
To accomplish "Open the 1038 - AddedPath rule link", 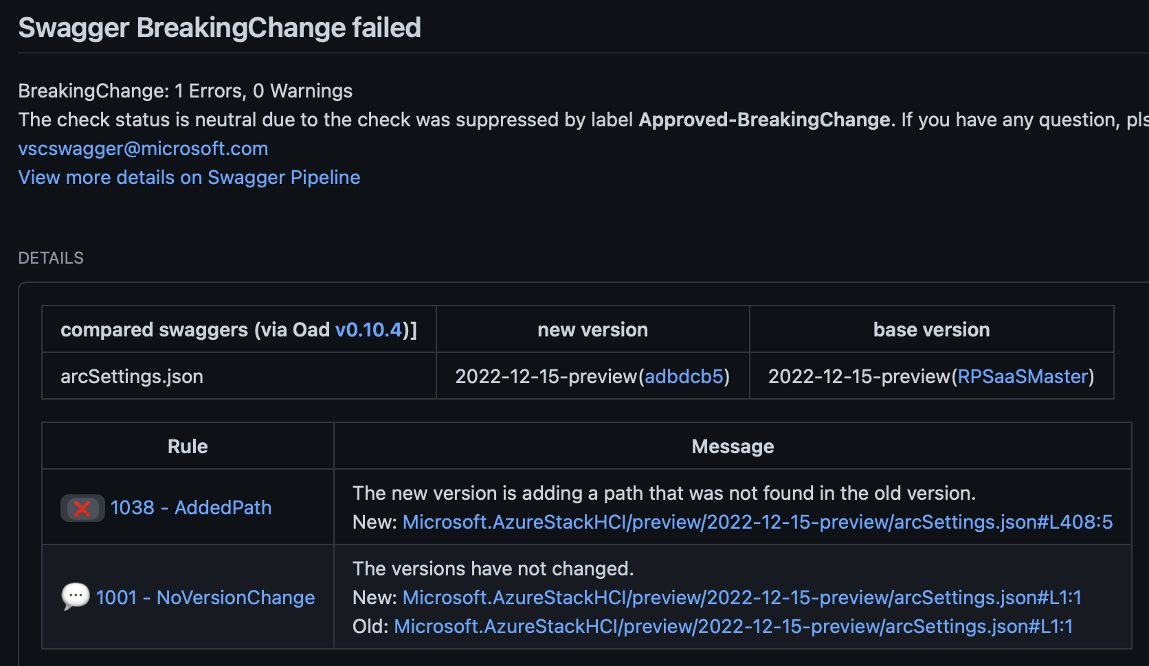I will click(x=191, y=507).
